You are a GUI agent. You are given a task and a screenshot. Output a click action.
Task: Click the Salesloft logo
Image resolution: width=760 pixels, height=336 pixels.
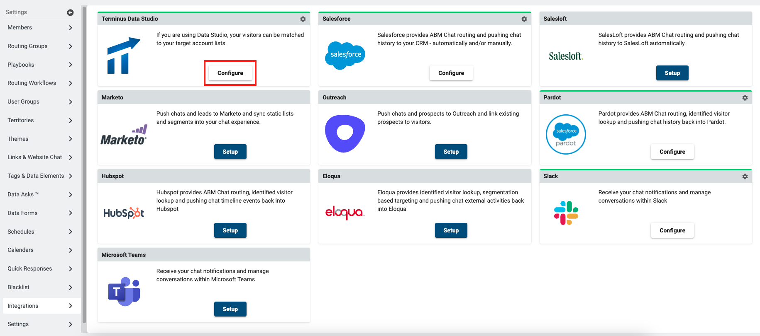[566, 56]
